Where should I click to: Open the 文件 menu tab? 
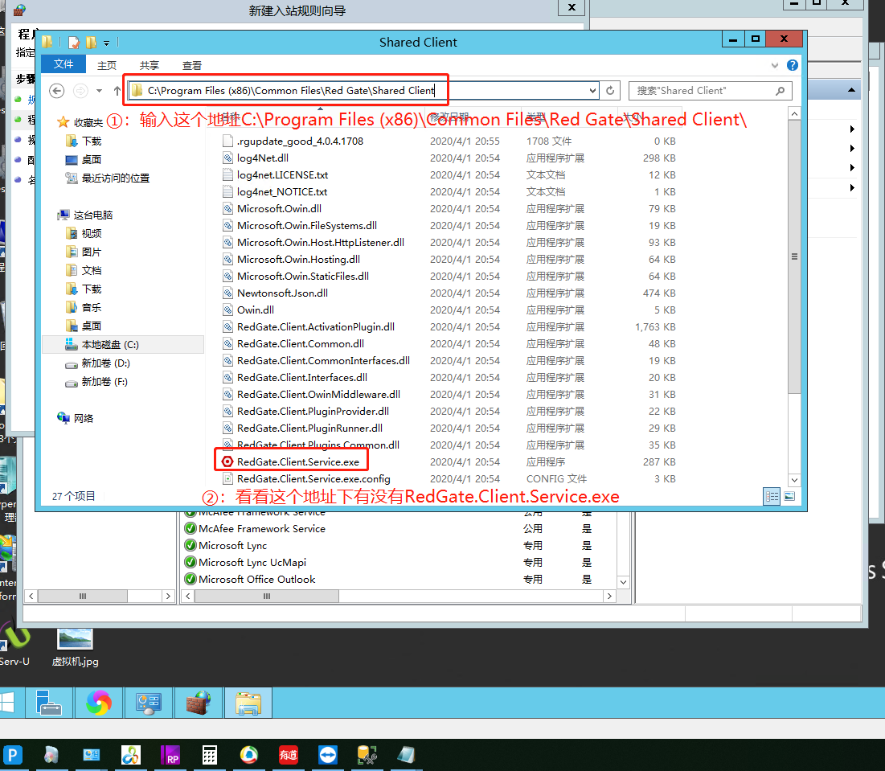pos(64,64)
